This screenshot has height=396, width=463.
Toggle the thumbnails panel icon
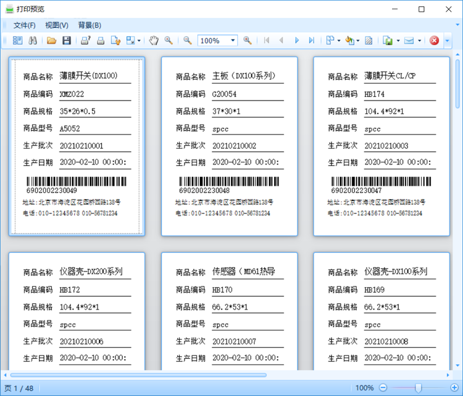17,41
